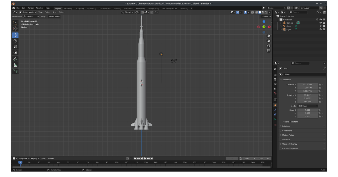Hide the Cone object in the Outliner
338x177 pixels.
point(321,26)
